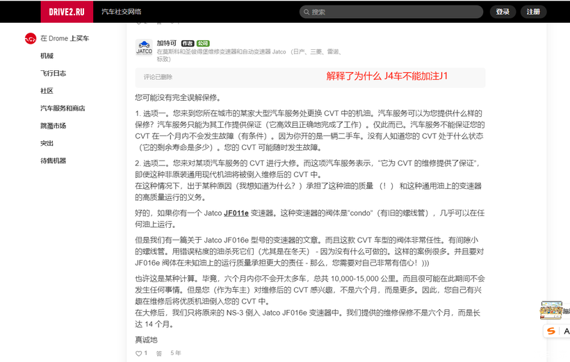Image resolution: width=570 pixels, height=362 pixels.
Task: Open 汽车服务和商店 sidebar item
Action: [x=63, y=108]
